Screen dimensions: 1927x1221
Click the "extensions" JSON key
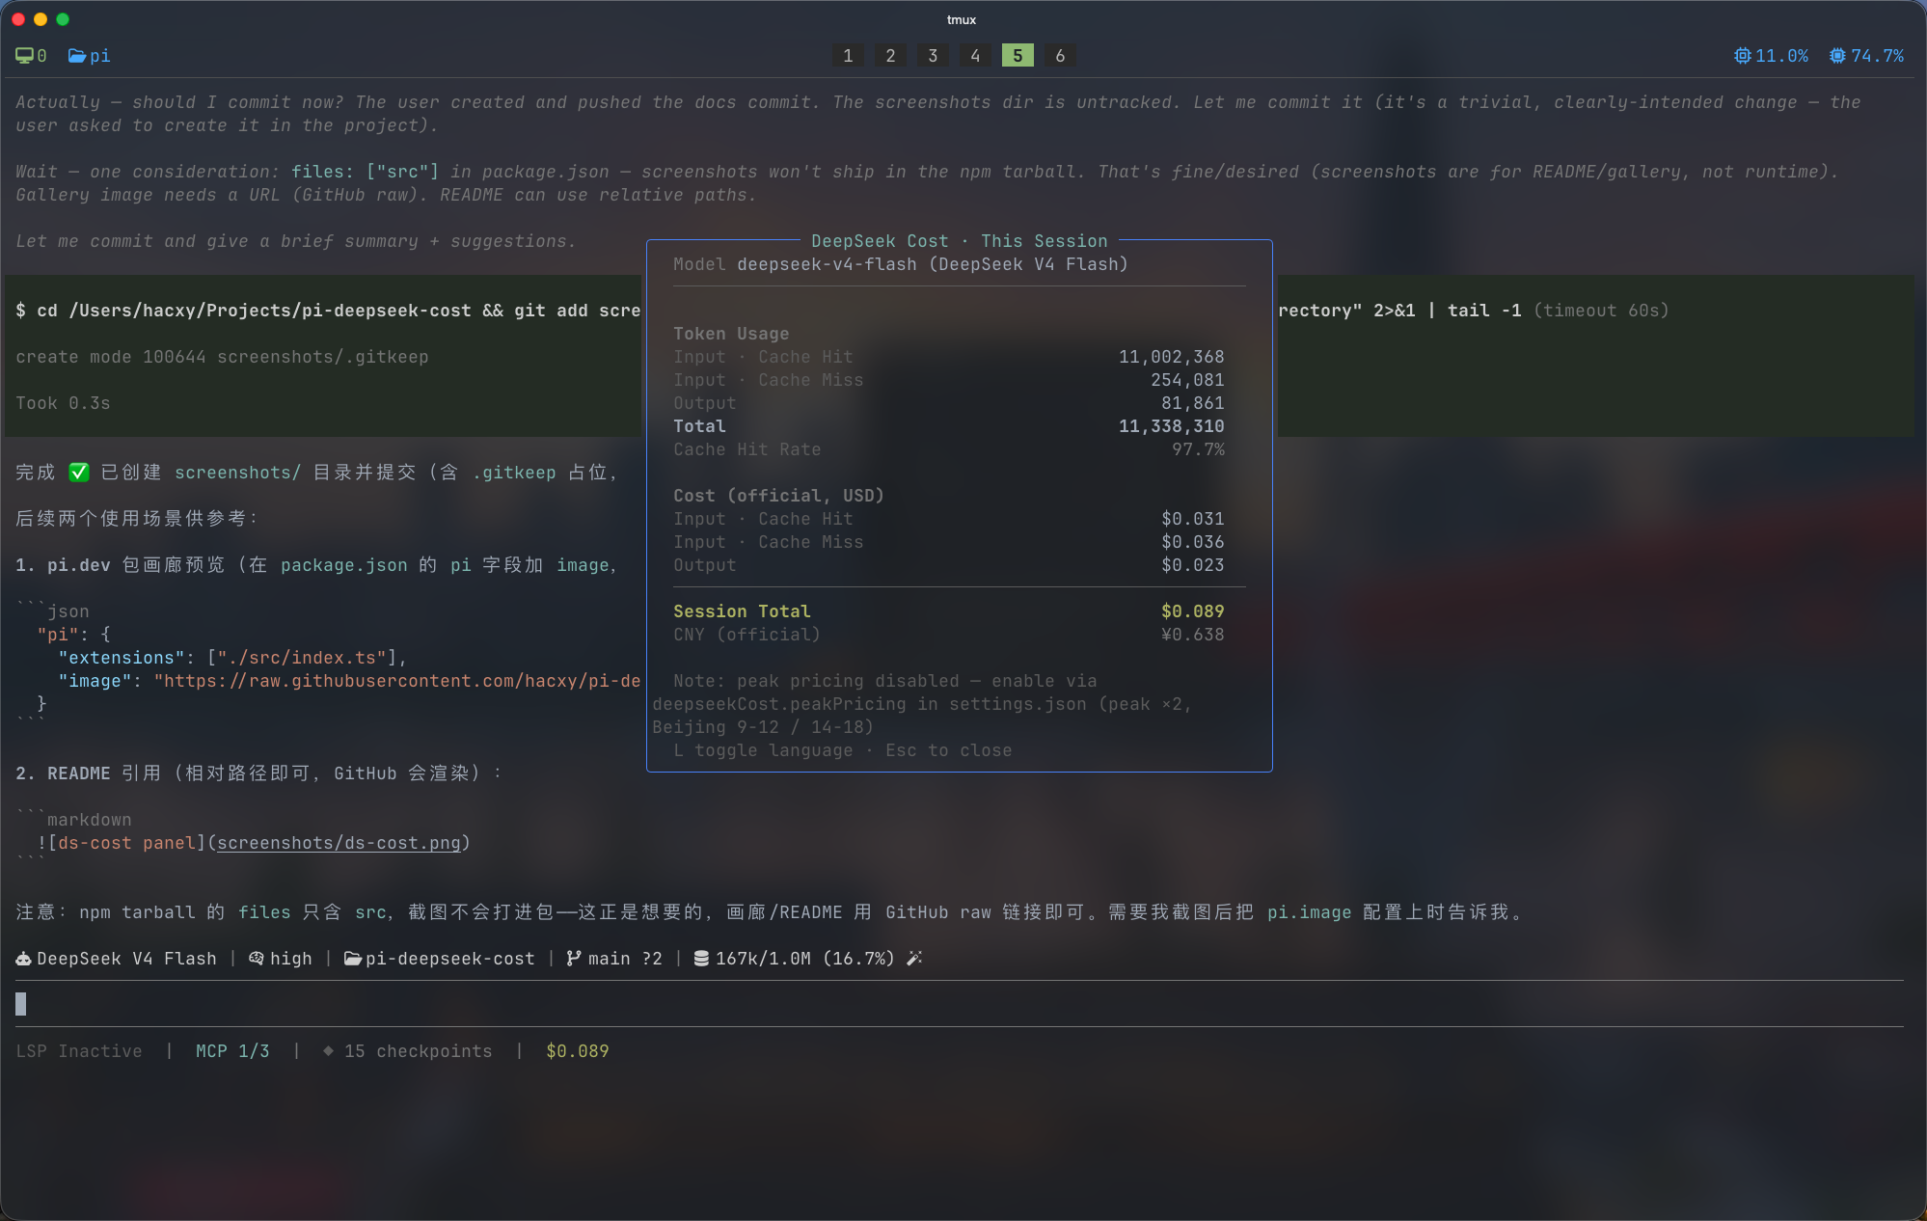tap(122, 658)
